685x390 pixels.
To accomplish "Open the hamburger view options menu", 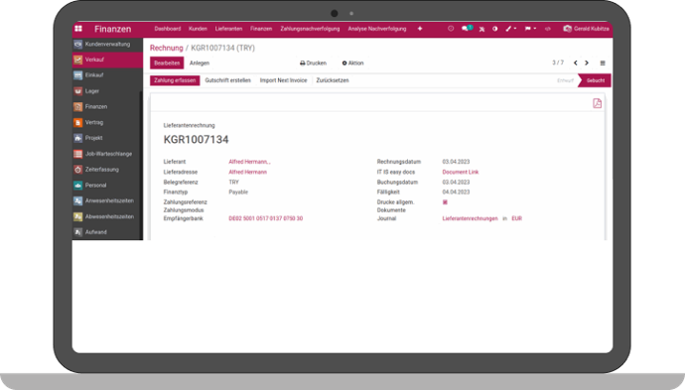I will (x=603, y=64).
